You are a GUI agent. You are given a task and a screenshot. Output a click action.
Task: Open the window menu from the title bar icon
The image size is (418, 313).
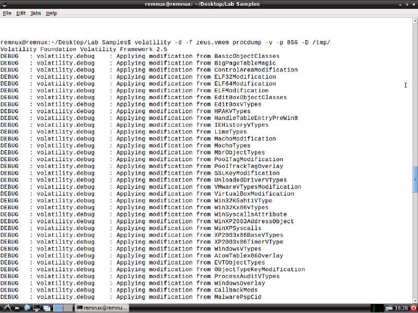coord(4,4)
